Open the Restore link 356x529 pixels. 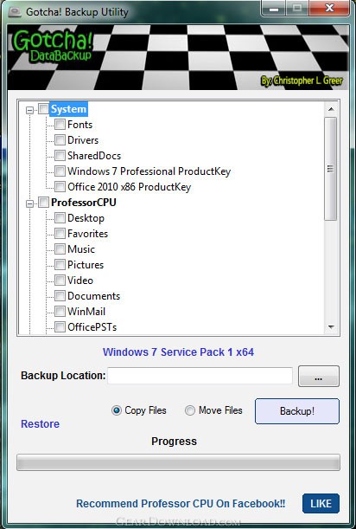coord(40,423)
